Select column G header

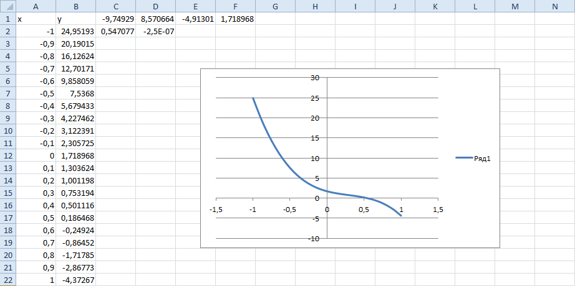(275, 6)
